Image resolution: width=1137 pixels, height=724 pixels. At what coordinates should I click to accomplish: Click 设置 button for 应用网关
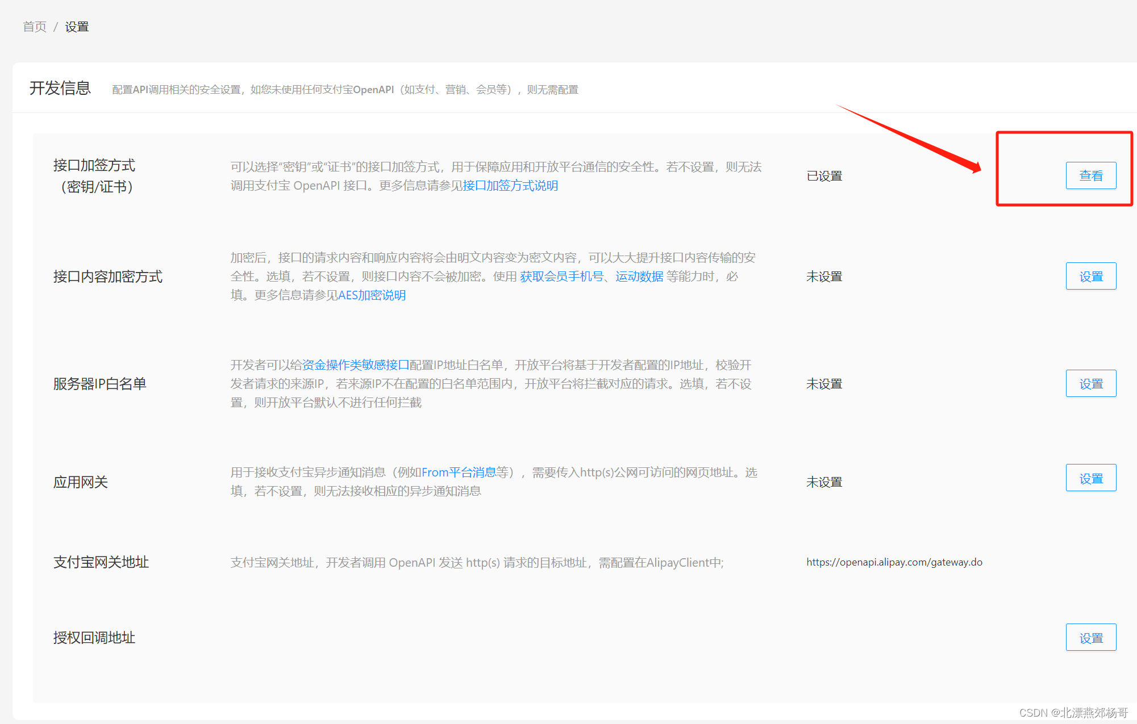tap(1090, 479)
